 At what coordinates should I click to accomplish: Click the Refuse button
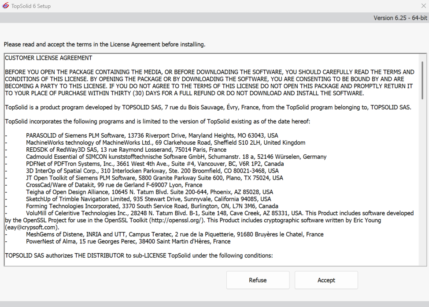258,280
